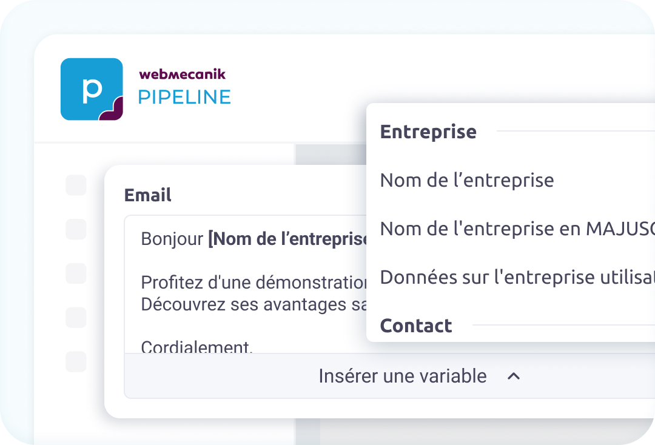Click on "Bonjour" in the email body
This screenshot has height=445, width=655.
pos(172,239)
